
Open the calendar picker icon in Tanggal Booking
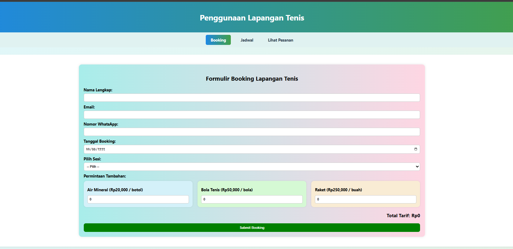[415, 149]
